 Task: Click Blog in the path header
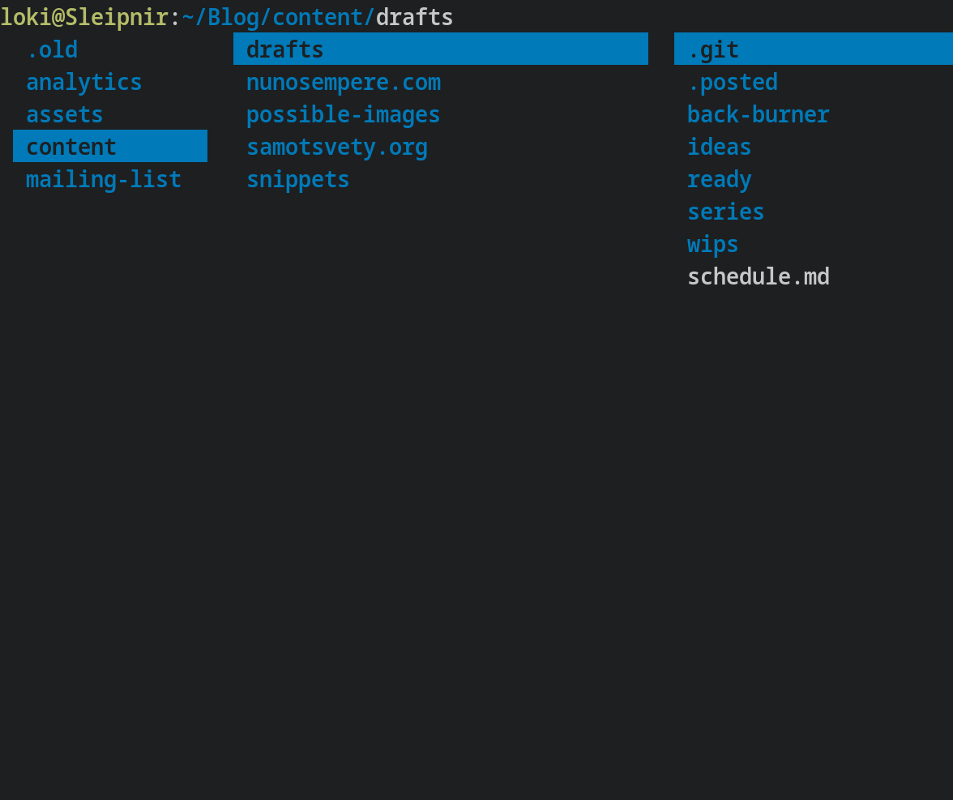click(233, 17)
